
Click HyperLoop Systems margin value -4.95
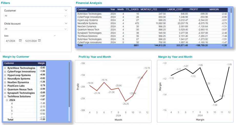click(43, 75)
